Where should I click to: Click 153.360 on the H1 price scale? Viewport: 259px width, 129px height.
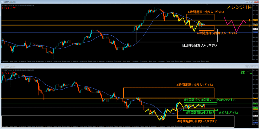tap(255, 71)
